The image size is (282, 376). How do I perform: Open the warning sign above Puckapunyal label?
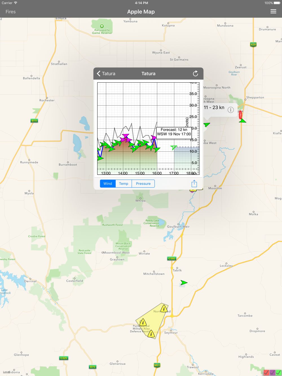[x=143, y=322]
